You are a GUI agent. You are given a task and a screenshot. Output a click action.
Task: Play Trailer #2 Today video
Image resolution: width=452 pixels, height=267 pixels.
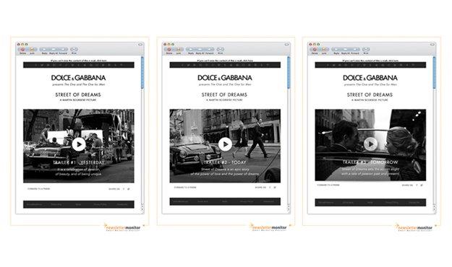click(225, 144)
